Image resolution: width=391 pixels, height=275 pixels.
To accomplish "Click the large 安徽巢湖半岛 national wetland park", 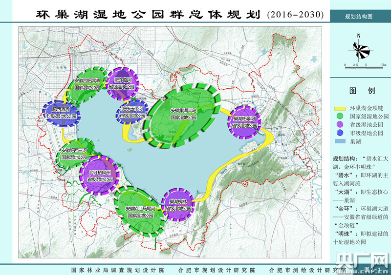I will pos(184,114).
